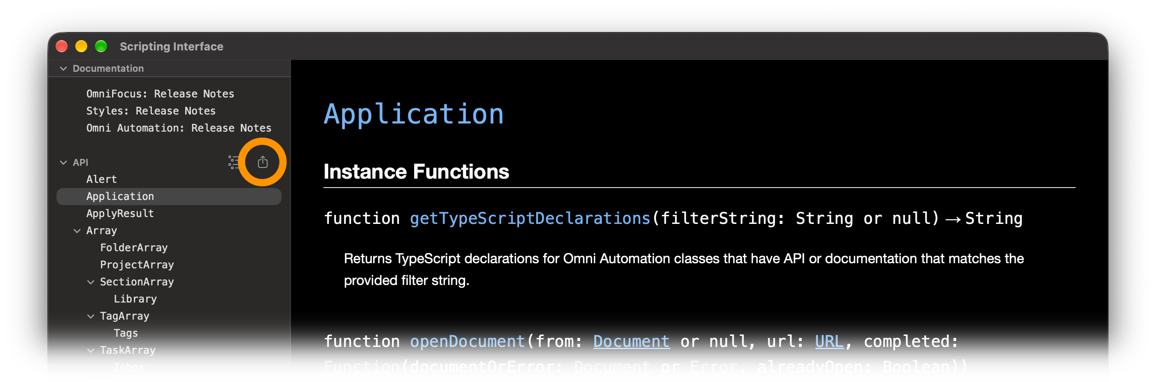Viewport: 1156px width, 382px height.
Task: Click the Scripting Interface window title
Action: click(x=172, y=46)
